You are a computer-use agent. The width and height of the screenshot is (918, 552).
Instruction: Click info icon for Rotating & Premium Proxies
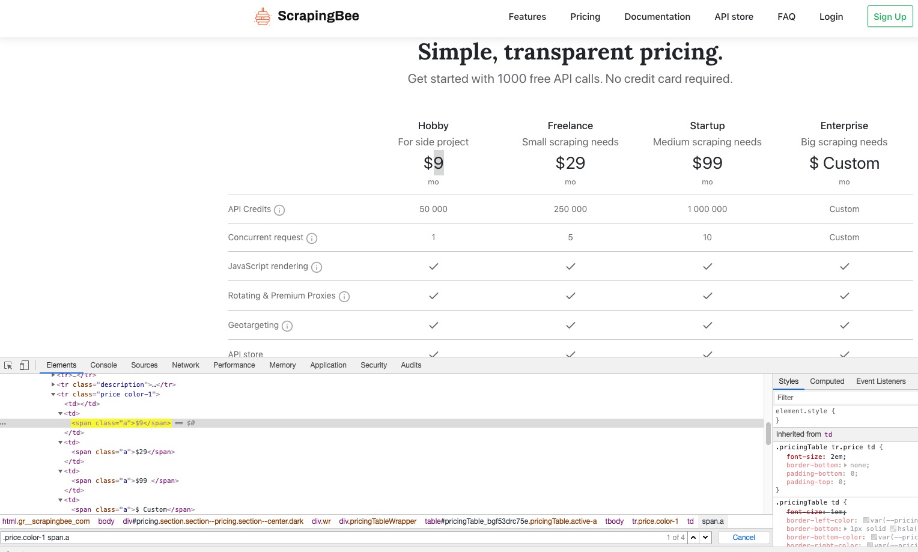pyautogui.click(x=344, y=297)
